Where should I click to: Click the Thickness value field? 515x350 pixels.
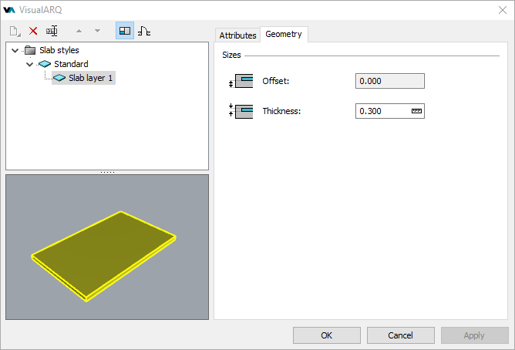coord(390,111)
